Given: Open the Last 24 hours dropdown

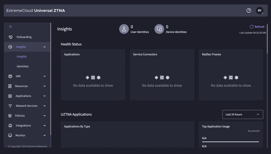Looking at the screenshot, I should (x=243, y=114).
